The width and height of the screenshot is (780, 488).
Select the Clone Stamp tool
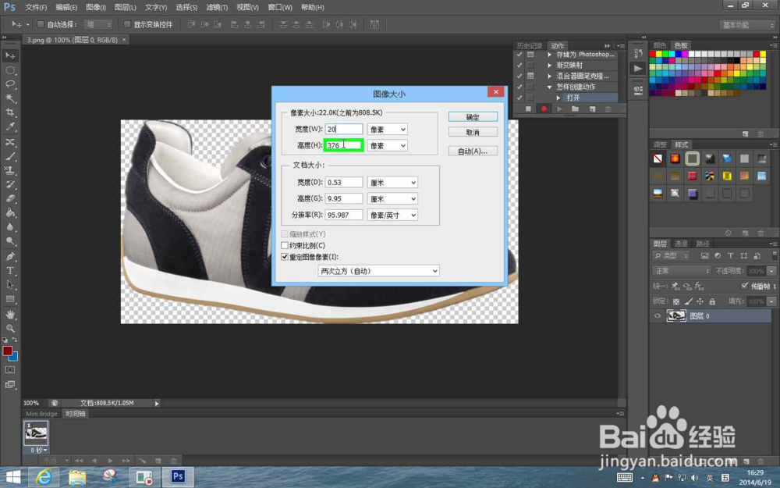(x=10, y=170)
